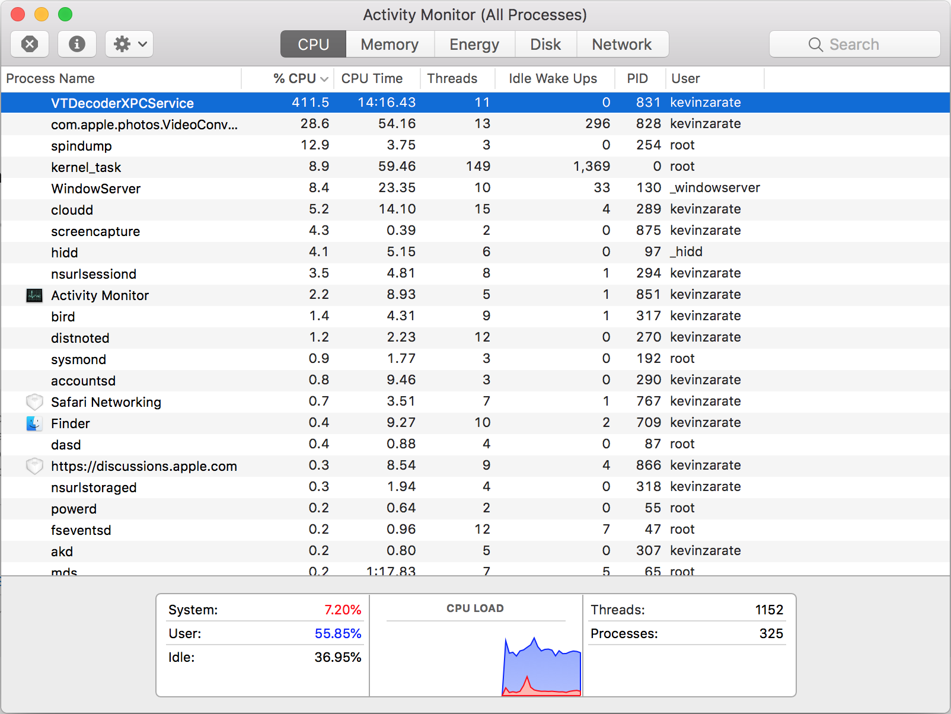951x714 pixels.
Task: Expand the gear menu with its chevron
Action: (141, 43)
